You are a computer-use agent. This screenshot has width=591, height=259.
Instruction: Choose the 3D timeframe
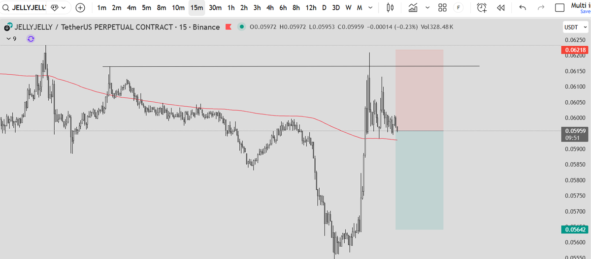[336, 8]
